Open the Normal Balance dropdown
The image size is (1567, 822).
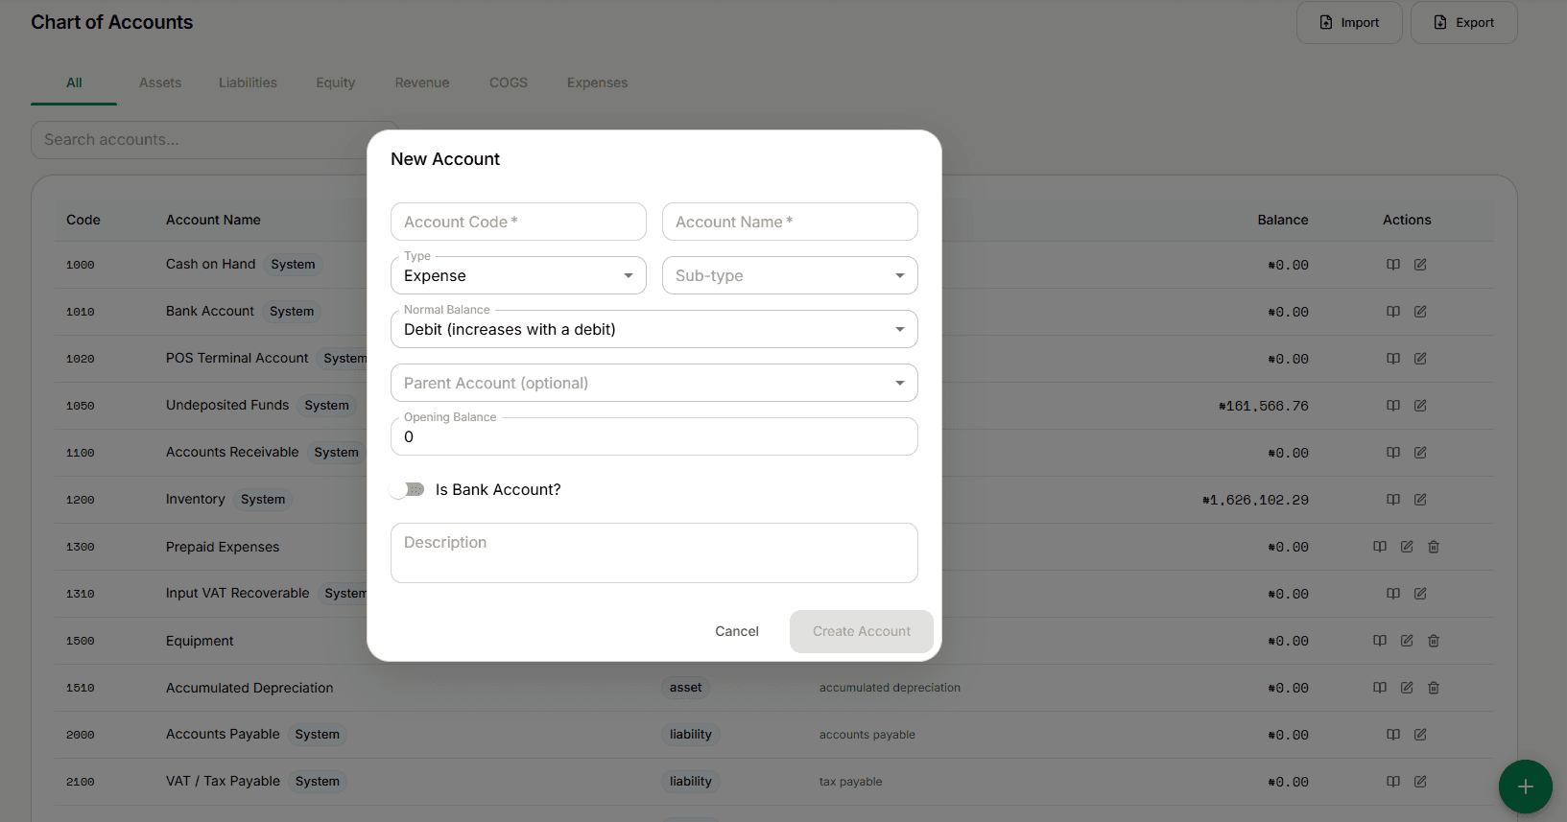[654, 329]
